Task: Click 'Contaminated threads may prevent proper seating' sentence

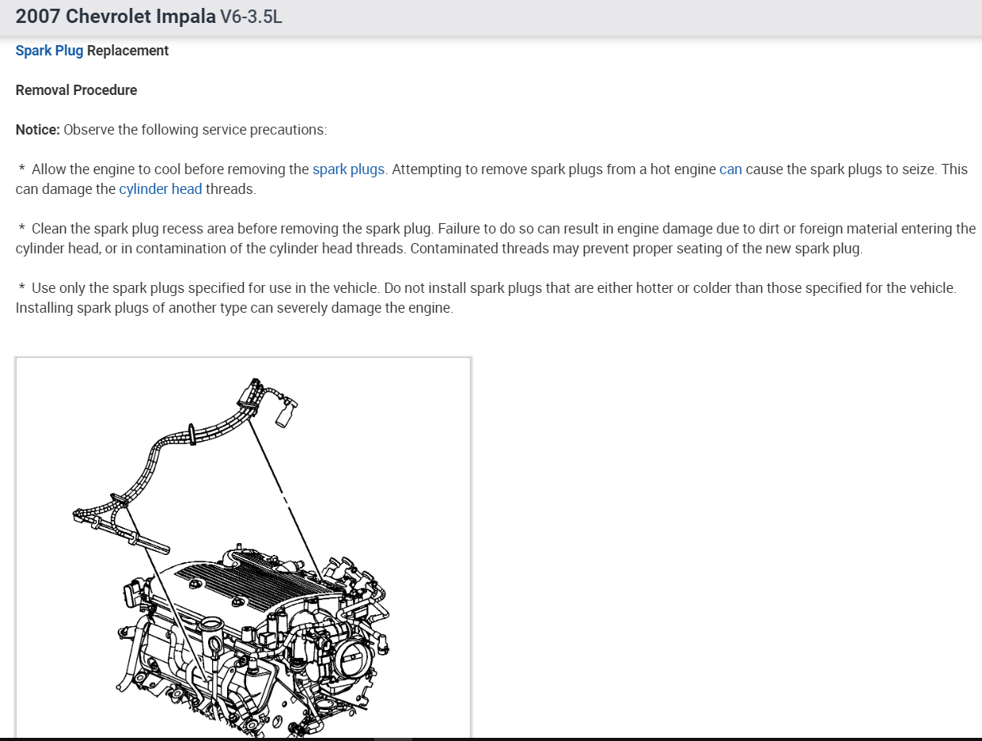Action: 637,249
